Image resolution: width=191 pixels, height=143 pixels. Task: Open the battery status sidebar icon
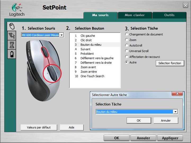pyautogui.click(x=12, y=54)
